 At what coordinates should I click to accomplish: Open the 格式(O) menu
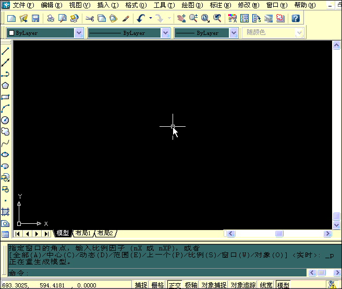tap(136, 5)
